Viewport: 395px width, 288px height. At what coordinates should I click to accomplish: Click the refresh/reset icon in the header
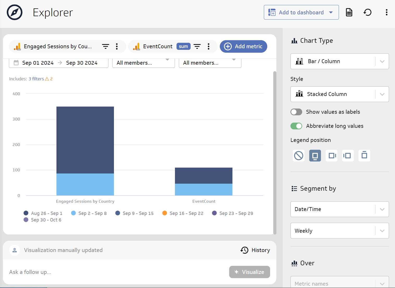coord(367,12)
